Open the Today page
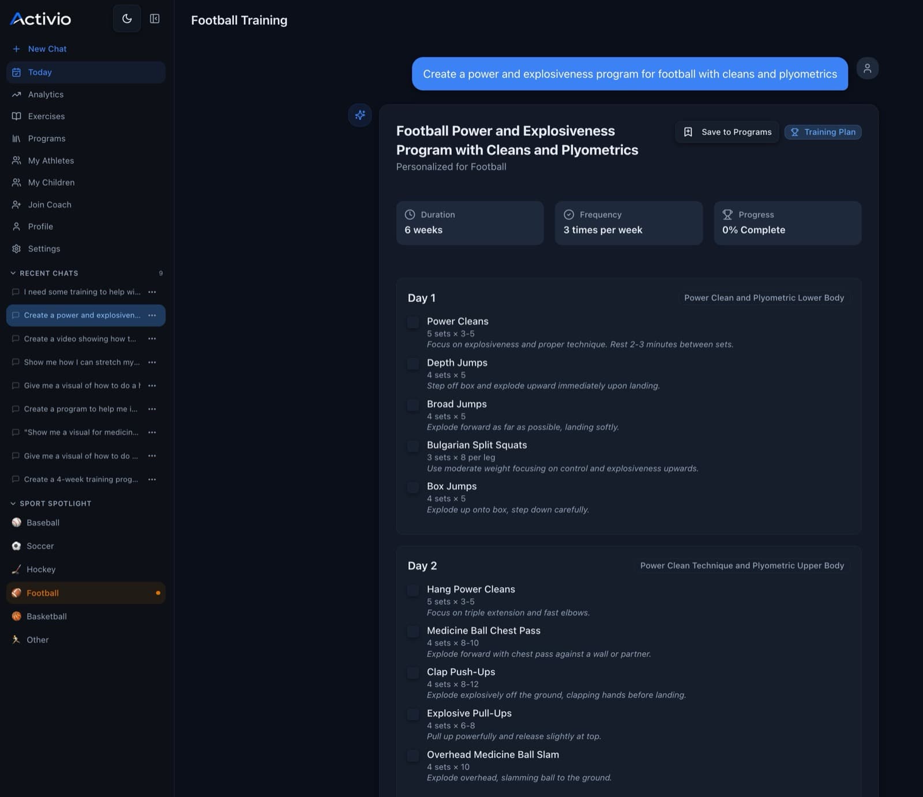The image size is (923, 797). coord(86,72)
